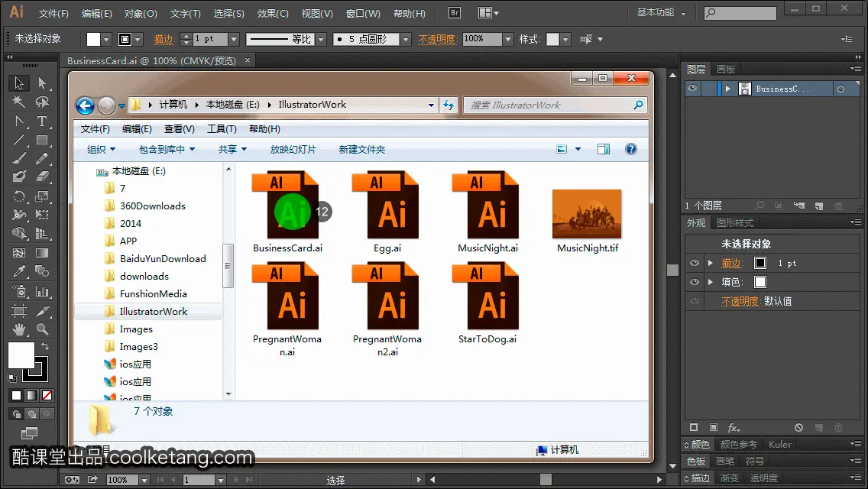
Task: Click the back arrow in the Explorer window
Action: [x=85, y=105]
